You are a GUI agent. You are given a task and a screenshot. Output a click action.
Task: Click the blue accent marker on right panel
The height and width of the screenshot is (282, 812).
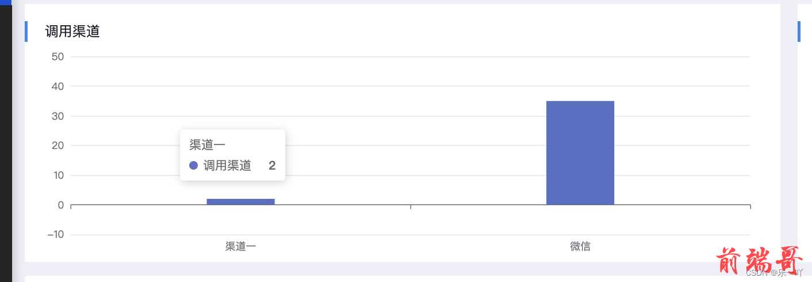[x=799, y=32]
